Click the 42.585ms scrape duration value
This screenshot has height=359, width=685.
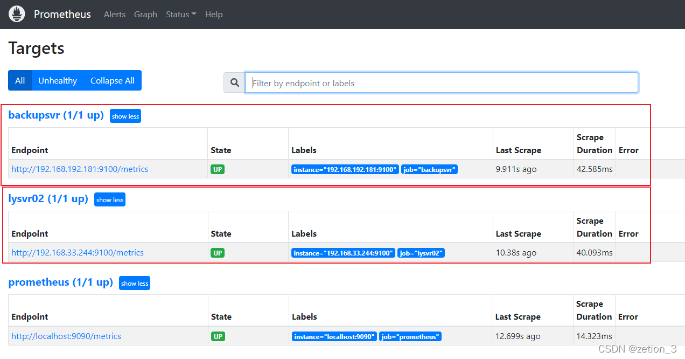pyautogui.click(x=595, y=169)
